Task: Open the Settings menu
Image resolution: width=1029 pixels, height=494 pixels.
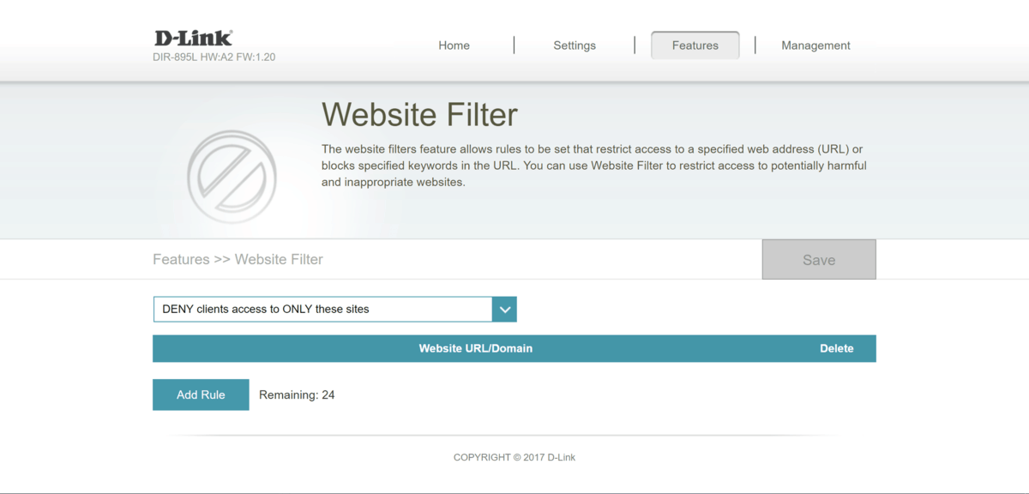Action: point(574,45)
